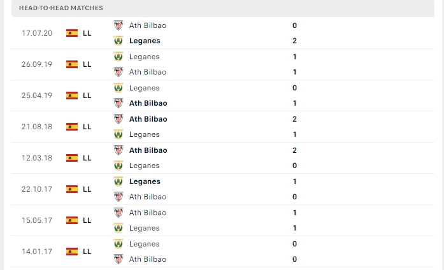
Task: Click Leganes score 2 in 17.07.20 match
Action: coord(295,41)
